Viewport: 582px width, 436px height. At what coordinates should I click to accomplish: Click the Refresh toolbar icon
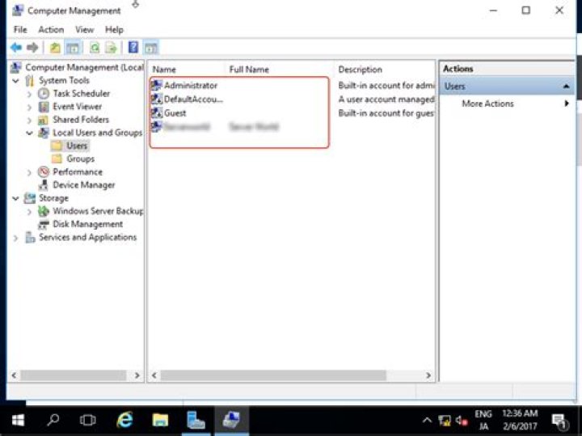[95, 48]
